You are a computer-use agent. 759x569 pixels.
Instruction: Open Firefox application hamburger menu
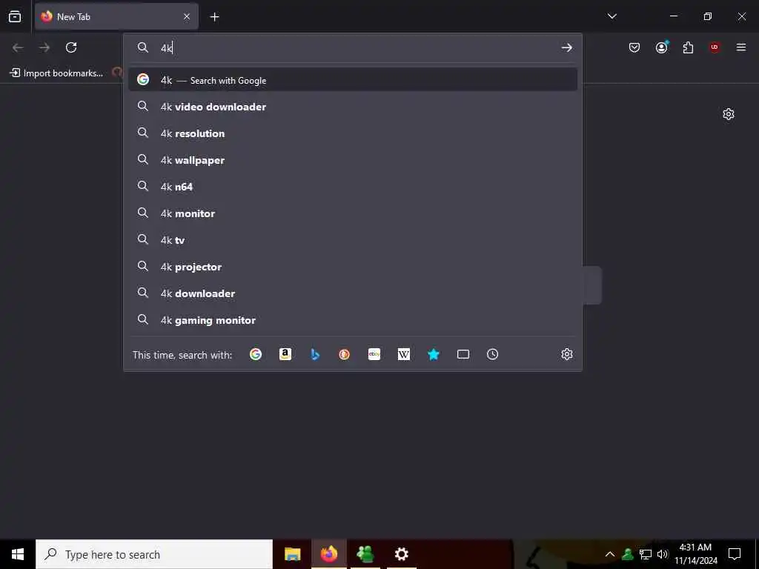pyautogui.click(x=741, y=47)
